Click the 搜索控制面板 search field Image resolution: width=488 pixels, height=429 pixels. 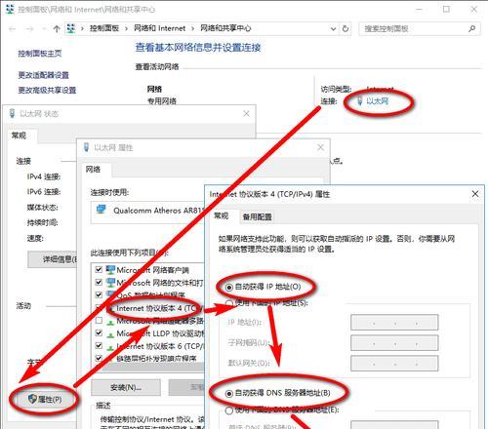(413, 28)
